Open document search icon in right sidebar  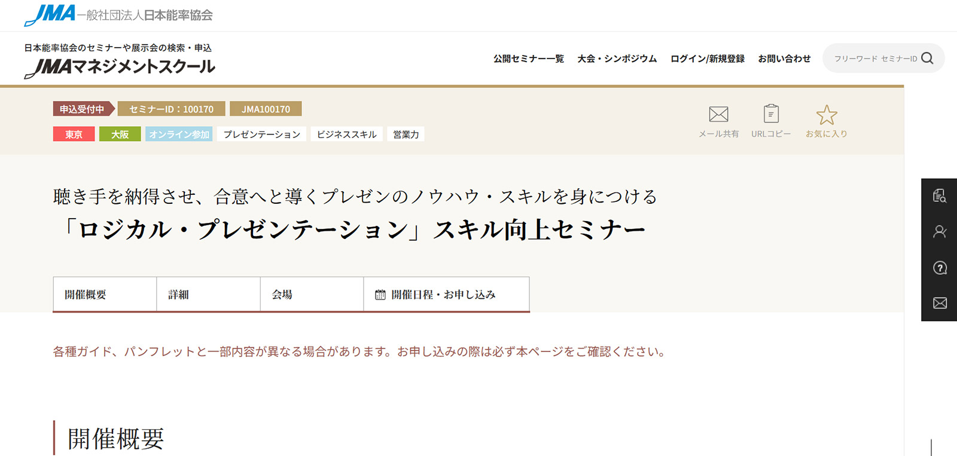click(x=940, y=196)
